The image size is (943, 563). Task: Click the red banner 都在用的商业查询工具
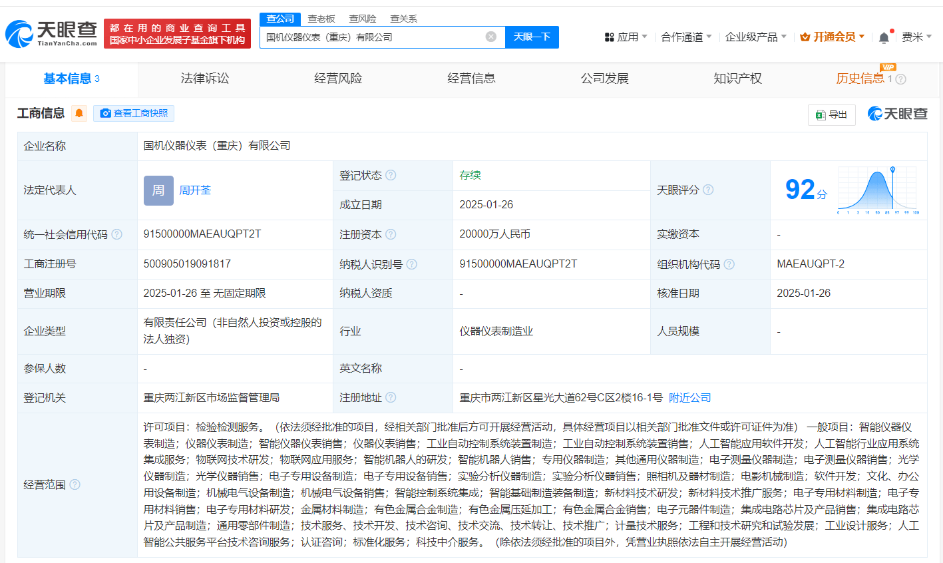coord(178,33)
